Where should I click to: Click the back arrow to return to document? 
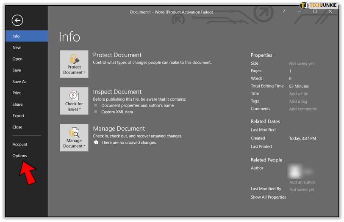pyautogui.click(x=17, y=20)
